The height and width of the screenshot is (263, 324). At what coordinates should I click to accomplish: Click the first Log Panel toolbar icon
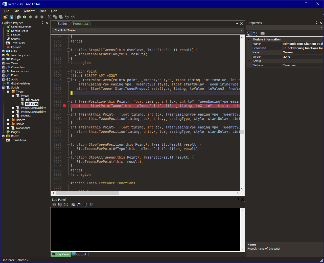(x=54, y=205)
